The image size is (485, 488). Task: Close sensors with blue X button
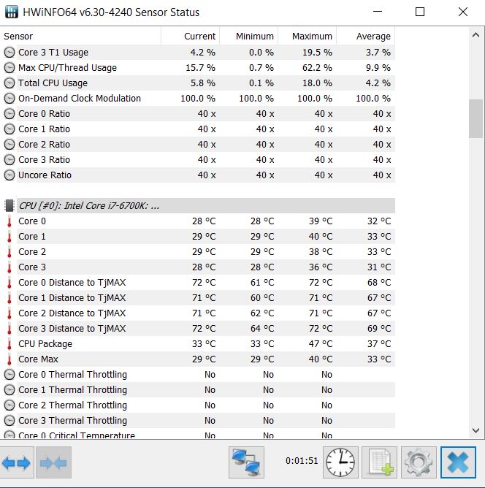[x=458, y=462]
